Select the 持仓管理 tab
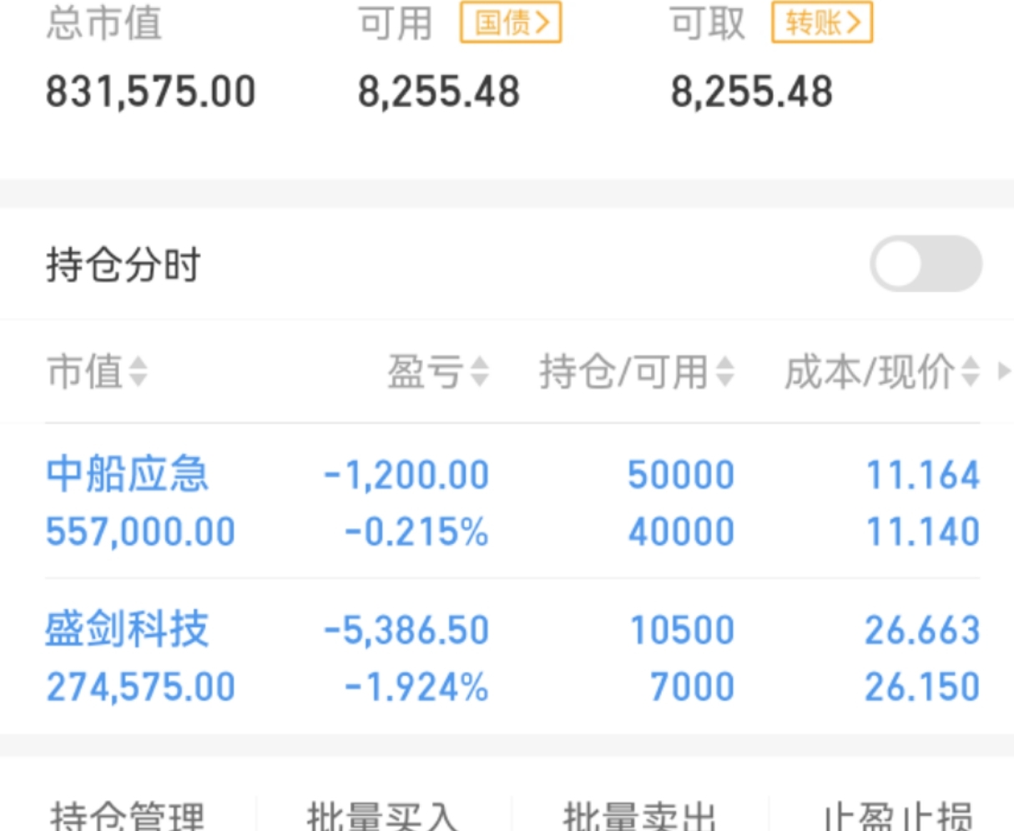This screenshot has width=1014, height=831. point(127,814)
